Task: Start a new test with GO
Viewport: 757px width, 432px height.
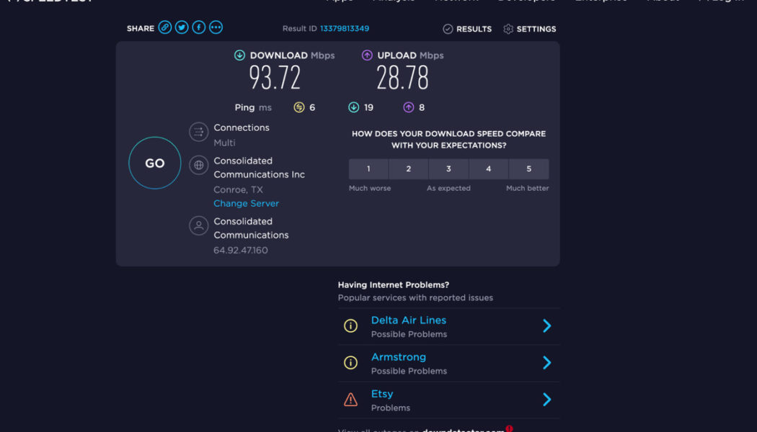Action: (154, 163)
